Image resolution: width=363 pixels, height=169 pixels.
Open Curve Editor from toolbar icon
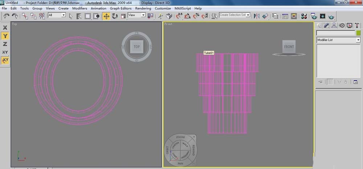285,16
